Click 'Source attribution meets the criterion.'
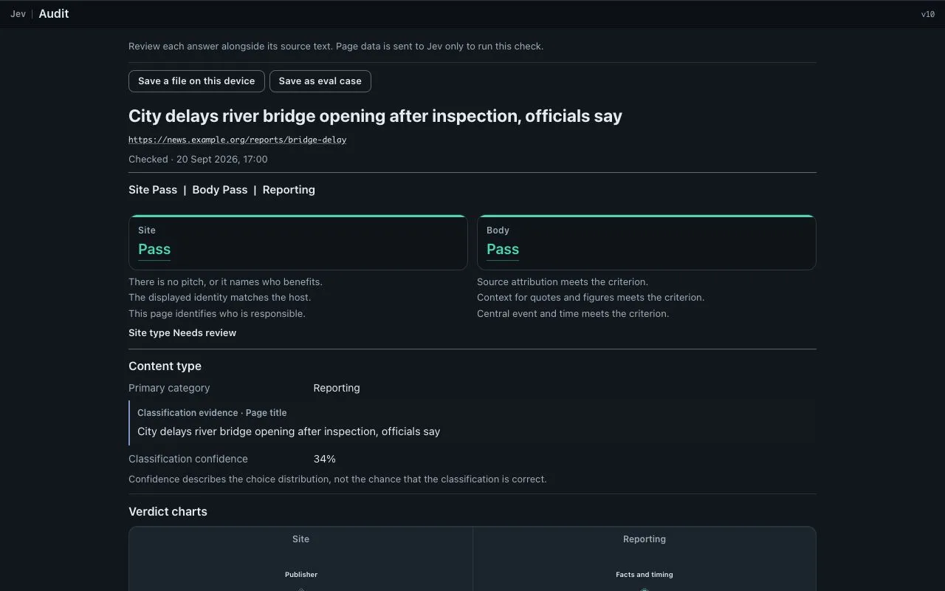This screenshot has height=591, width=945. pyautogui.click(x=563, y=282)
